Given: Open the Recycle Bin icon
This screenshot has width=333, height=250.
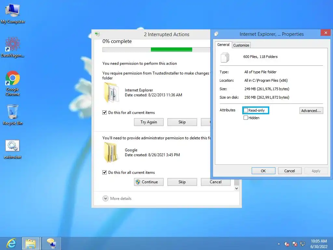Looking at the screenshot, I should pos(13,115).
